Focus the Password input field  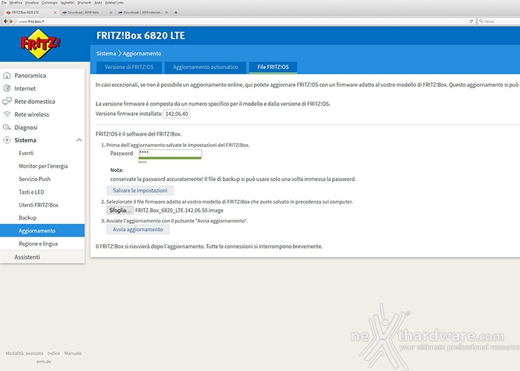[170, 153]
